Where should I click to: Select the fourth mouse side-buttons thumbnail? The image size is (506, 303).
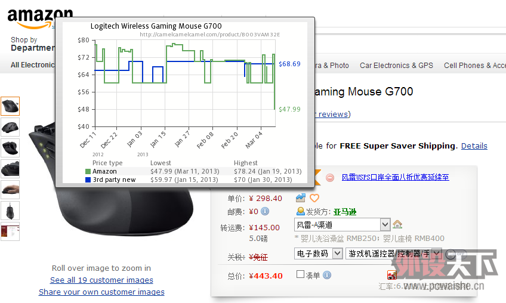tap(10, 168)
